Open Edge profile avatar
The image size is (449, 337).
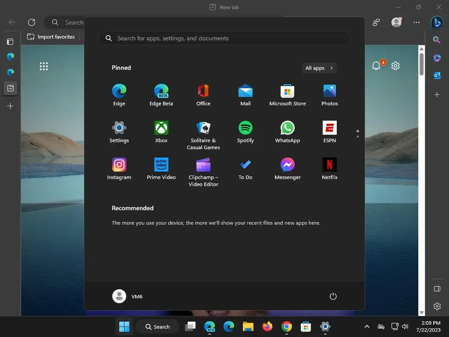click(396, 22)
